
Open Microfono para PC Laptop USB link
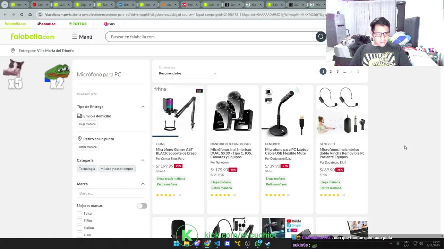click(x=287, y=151)
